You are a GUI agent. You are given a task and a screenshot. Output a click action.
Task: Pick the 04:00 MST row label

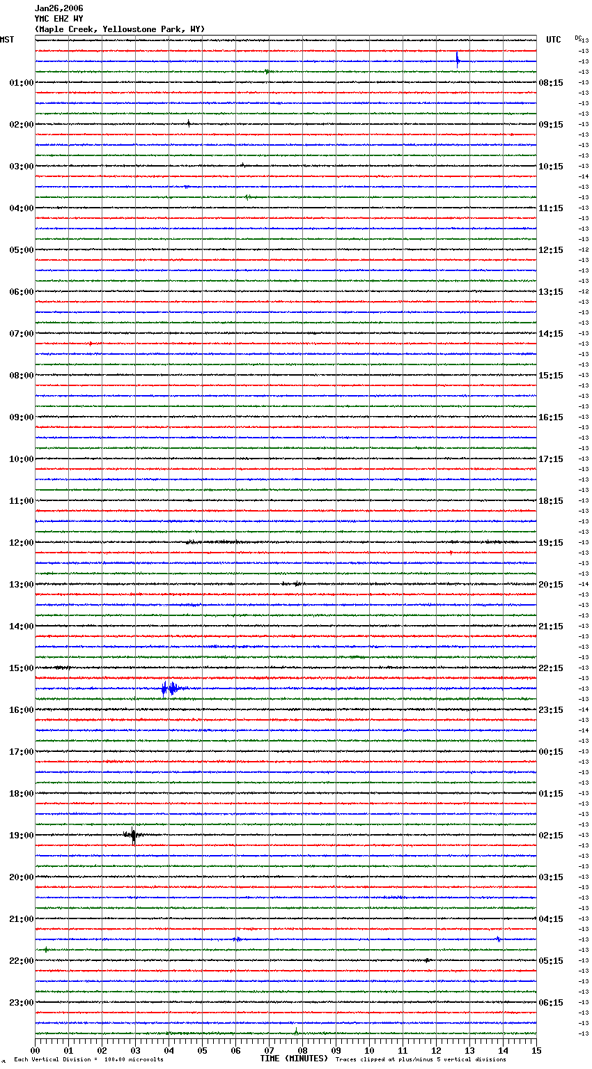[x=21, y=208]
